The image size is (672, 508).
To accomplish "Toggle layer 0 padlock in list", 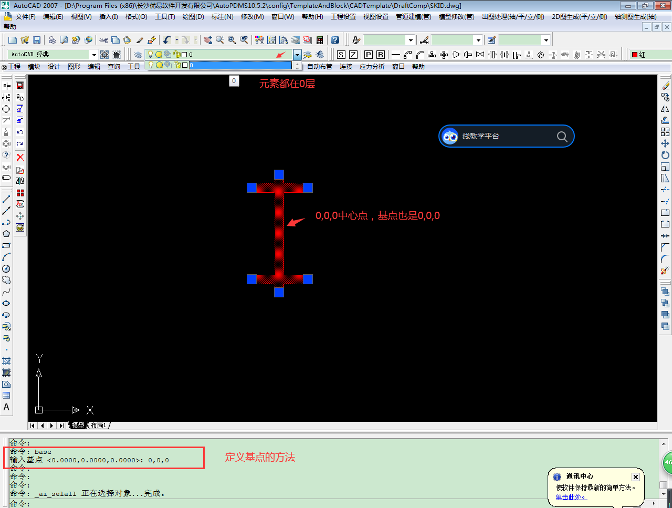I will (177, 65).
